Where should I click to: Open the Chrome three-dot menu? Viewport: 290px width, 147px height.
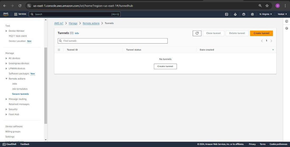click(x=285, y=6)
